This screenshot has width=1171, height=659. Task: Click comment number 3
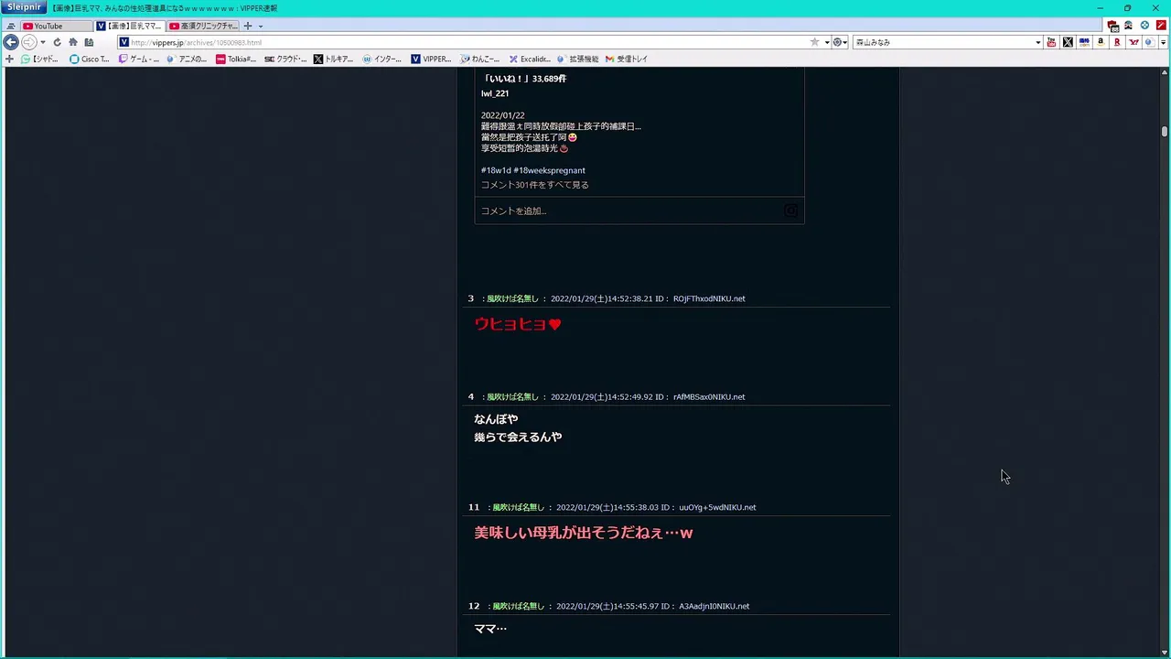tap(471, 298)
